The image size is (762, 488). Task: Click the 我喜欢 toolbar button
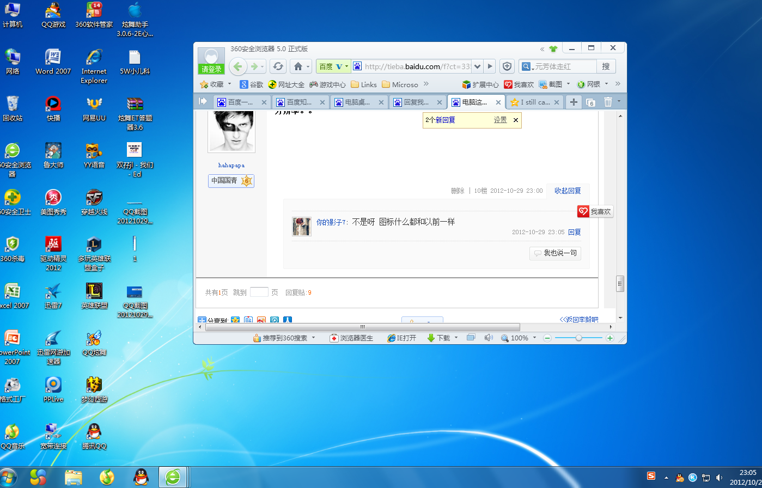click(519, 84)
